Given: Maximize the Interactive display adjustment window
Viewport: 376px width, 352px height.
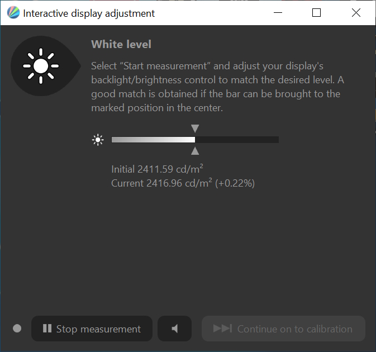Looking at the screenshot, I should click(316, 13).
